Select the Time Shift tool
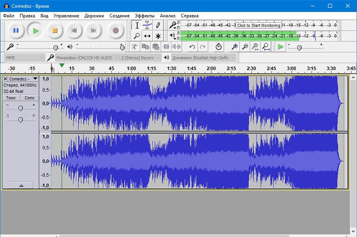Screen dimensions: 357x237 (x=147, y=36)
